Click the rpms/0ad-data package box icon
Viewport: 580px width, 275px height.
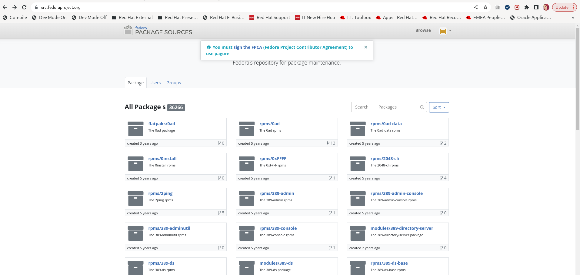358,129
